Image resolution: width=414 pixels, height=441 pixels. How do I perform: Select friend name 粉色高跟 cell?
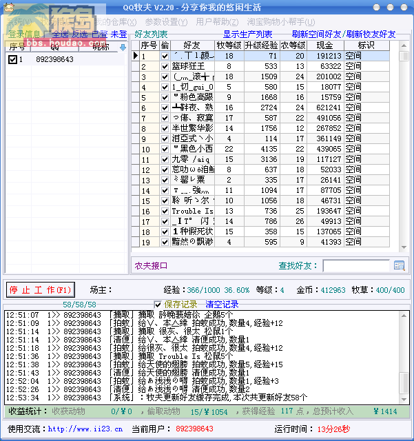point(193,97)
